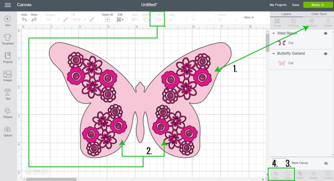Select the Weld Result Cut thumbnail

282,43
